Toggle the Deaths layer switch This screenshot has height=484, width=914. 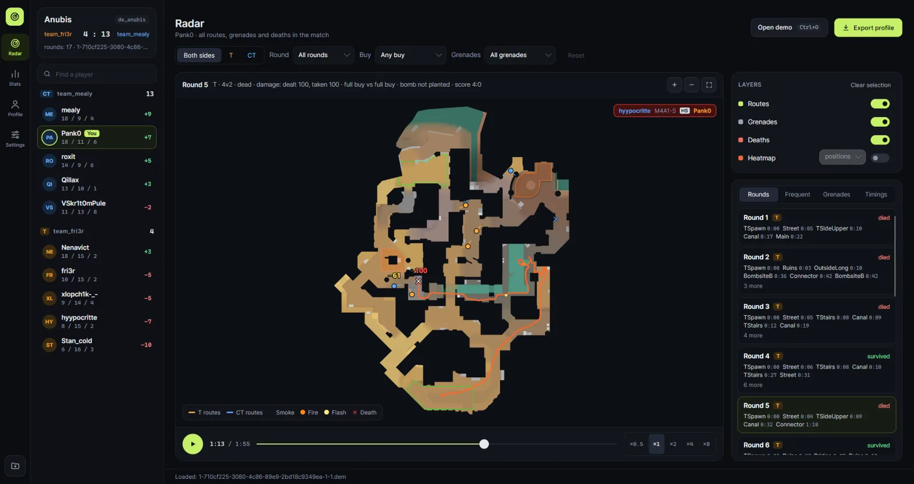(880, 140)
